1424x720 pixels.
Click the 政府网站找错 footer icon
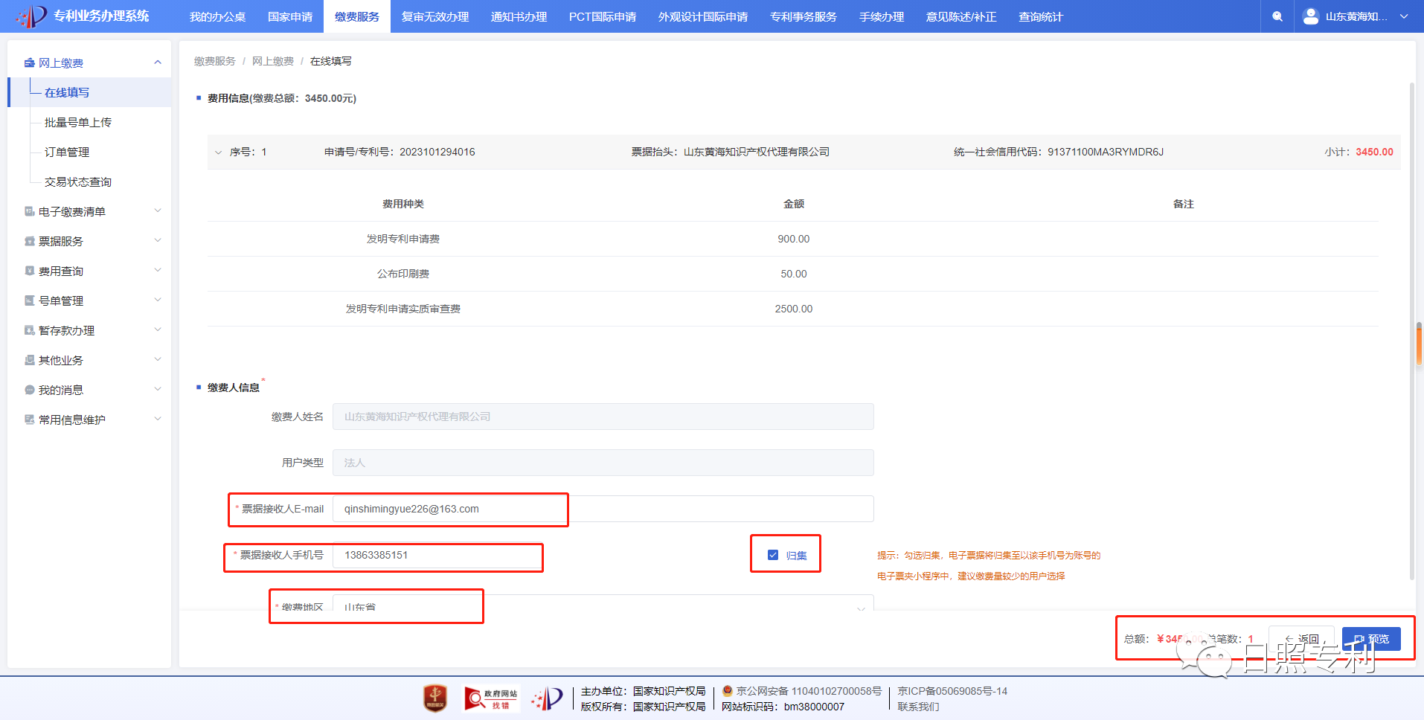click(x=490, y=698)
